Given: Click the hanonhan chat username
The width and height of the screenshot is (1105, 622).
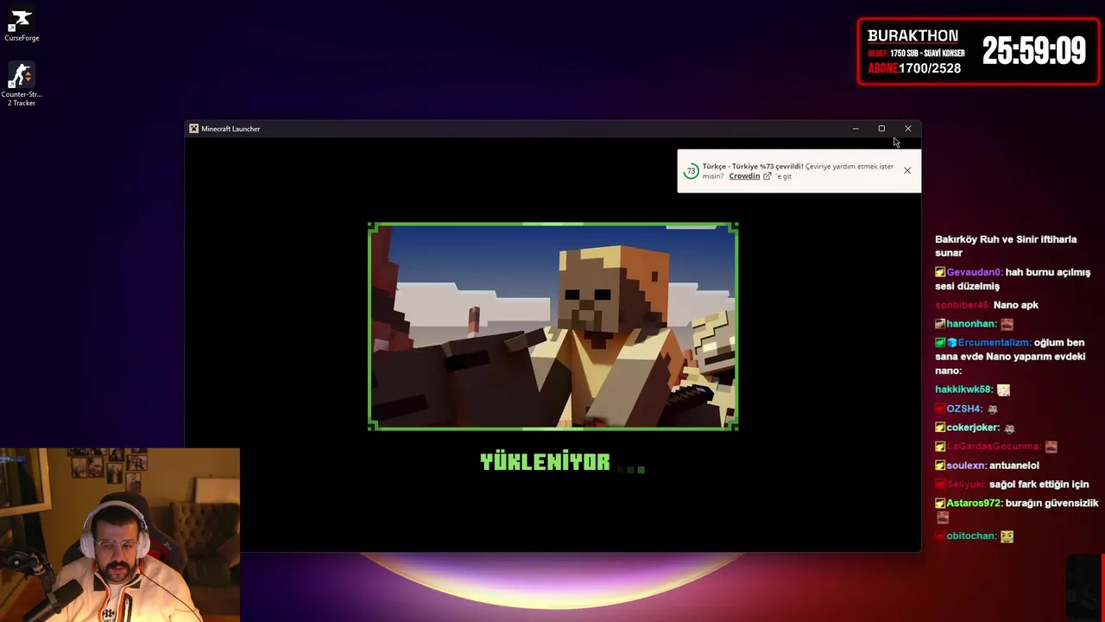Looking at the screenshot, I should click(x=971, y=324).
